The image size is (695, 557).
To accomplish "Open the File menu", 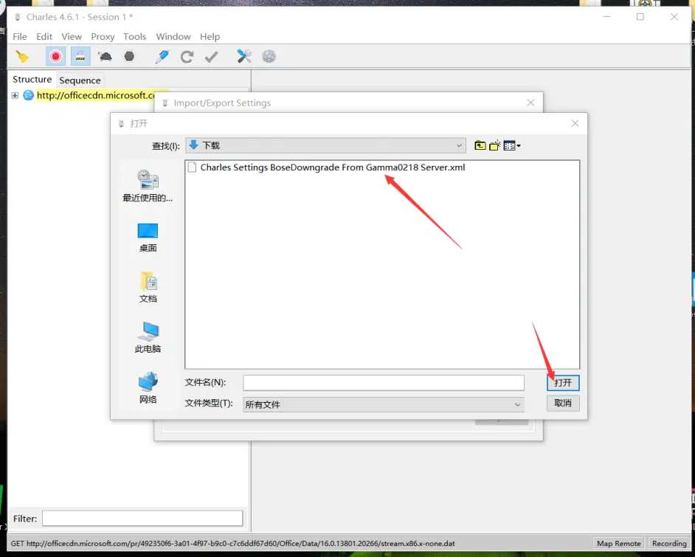I will point(19,36).
